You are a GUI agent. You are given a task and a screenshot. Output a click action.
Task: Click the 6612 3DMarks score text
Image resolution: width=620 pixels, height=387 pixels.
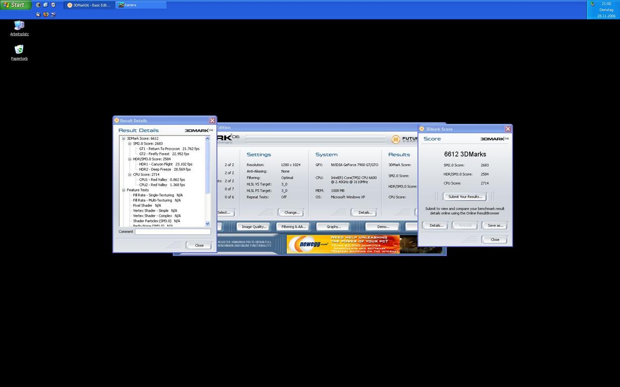point(465,154)
